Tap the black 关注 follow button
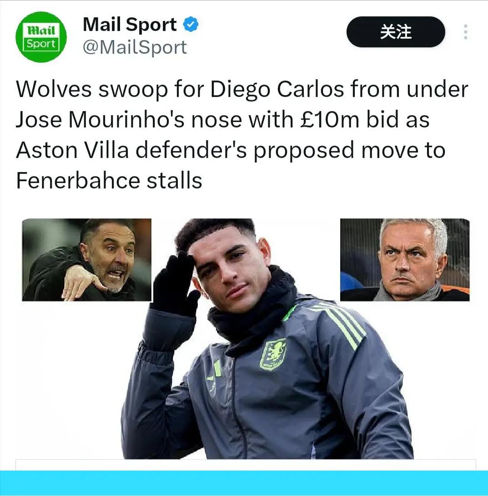Screen dimensions: 488x496 396,32
